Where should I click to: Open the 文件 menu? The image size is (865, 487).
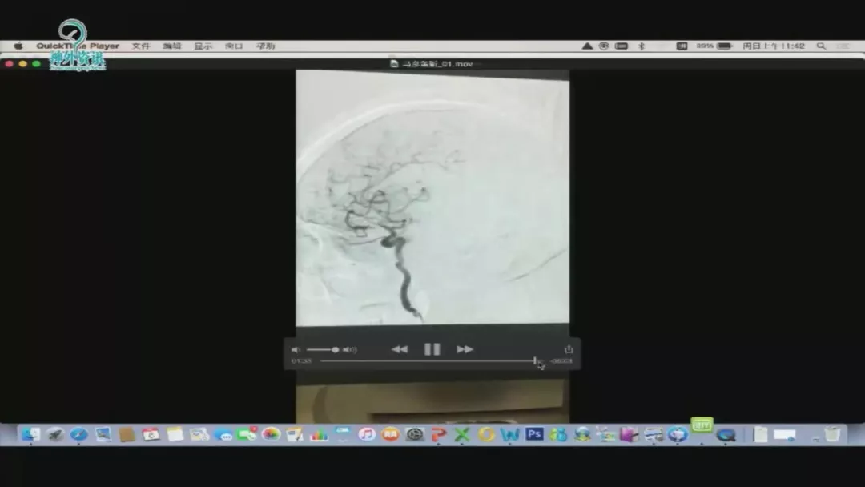pyautogui.click(x=141, y=46)
